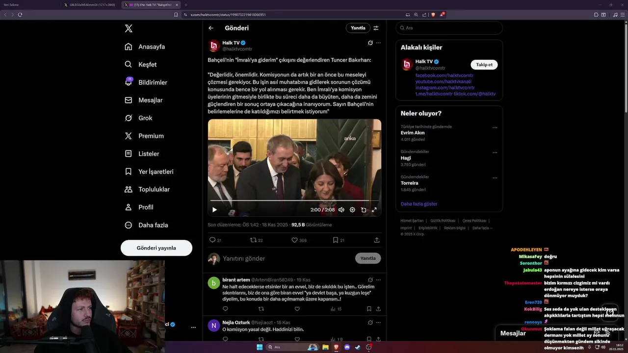Repost birant artem's comment

[x=261, y=309]
